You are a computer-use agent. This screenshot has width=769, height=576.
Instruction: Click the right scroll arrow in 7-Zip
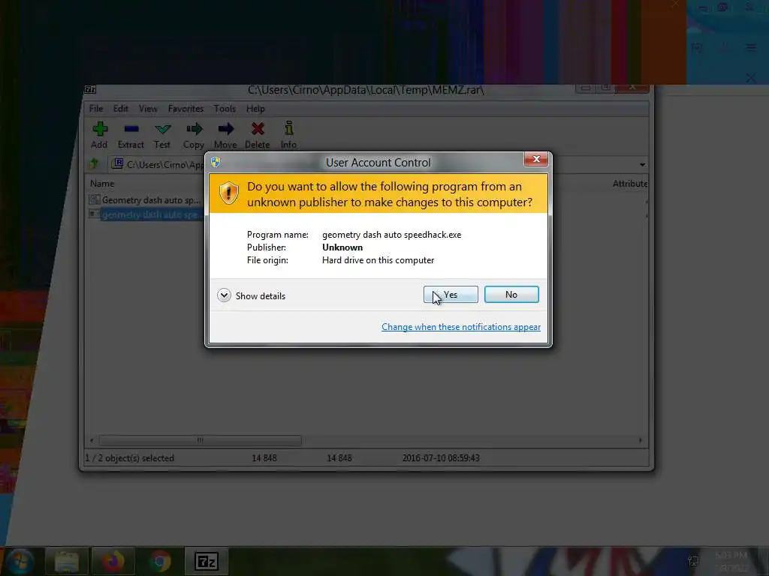pos(641,440)
